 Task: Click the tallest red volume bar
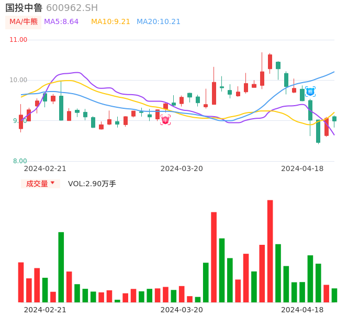(x=270, y=251)
